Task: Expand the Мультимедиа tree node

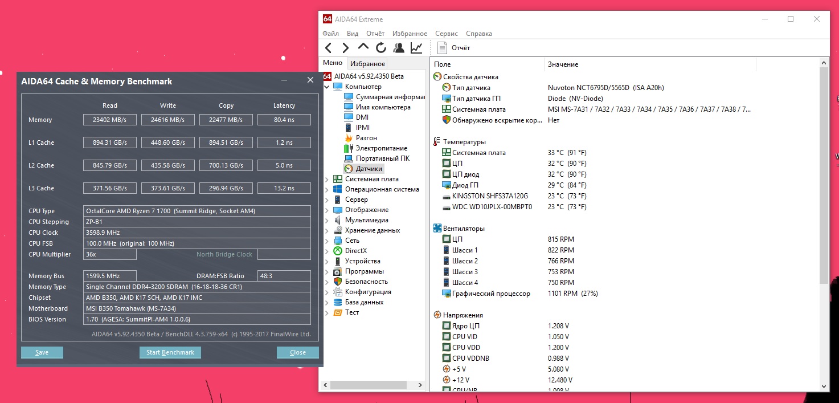Action: pos(326,220)
